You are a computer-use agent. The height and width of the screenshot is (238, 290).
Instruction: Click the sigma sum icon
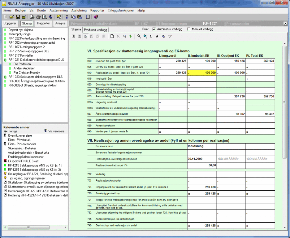(x=151, y=36)
